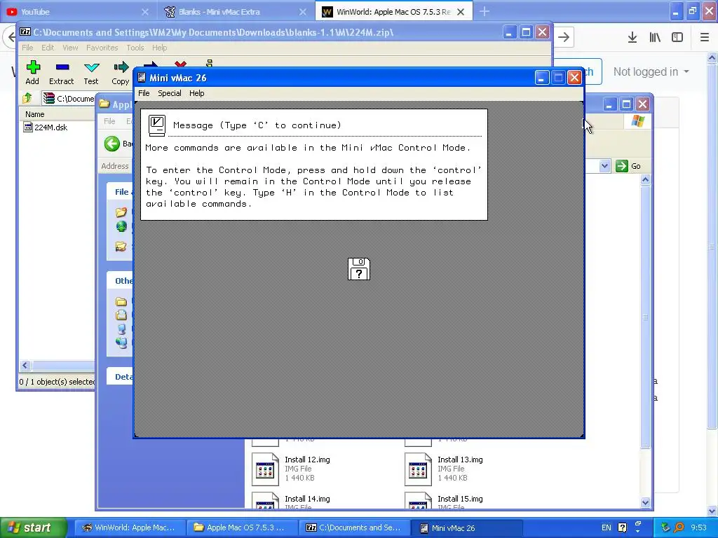
Task: Switch to Apple Mac OS 7.5.3 taskbar button
Action: 241,527
